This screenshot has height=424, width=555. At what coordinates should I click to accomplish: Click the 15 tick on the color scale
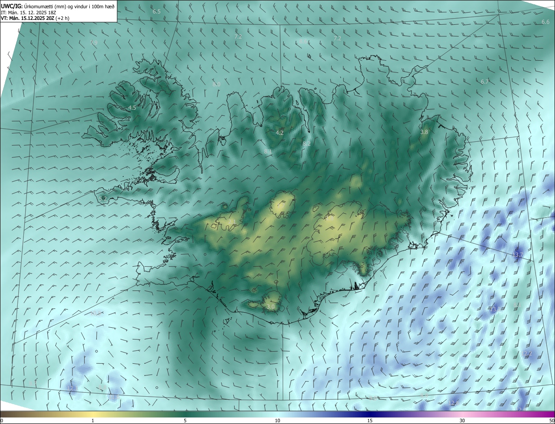tap(370, 421)
